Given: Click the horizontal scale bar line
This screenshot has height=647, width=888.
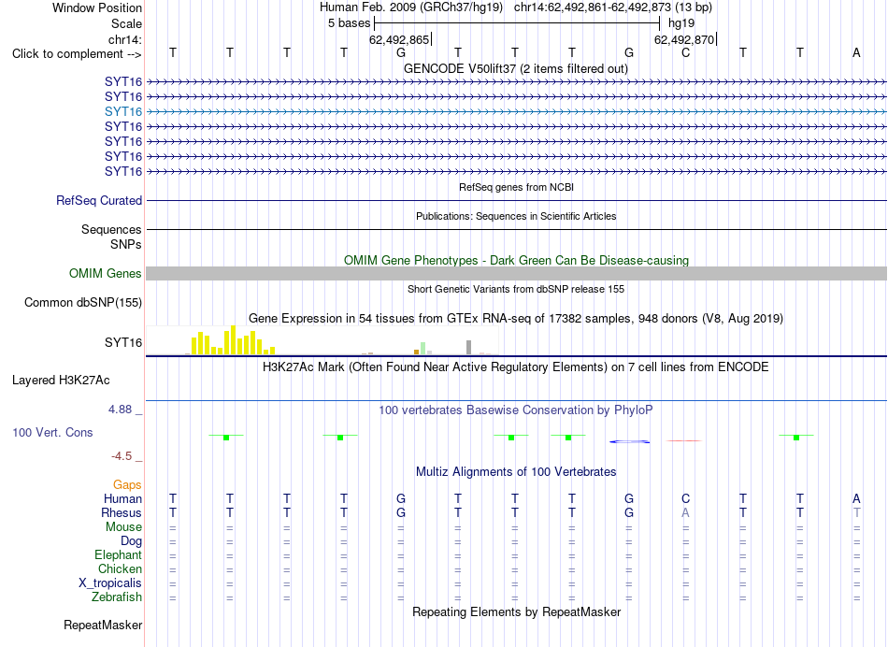Looking at the screenshot, I should tap(517, 23).
